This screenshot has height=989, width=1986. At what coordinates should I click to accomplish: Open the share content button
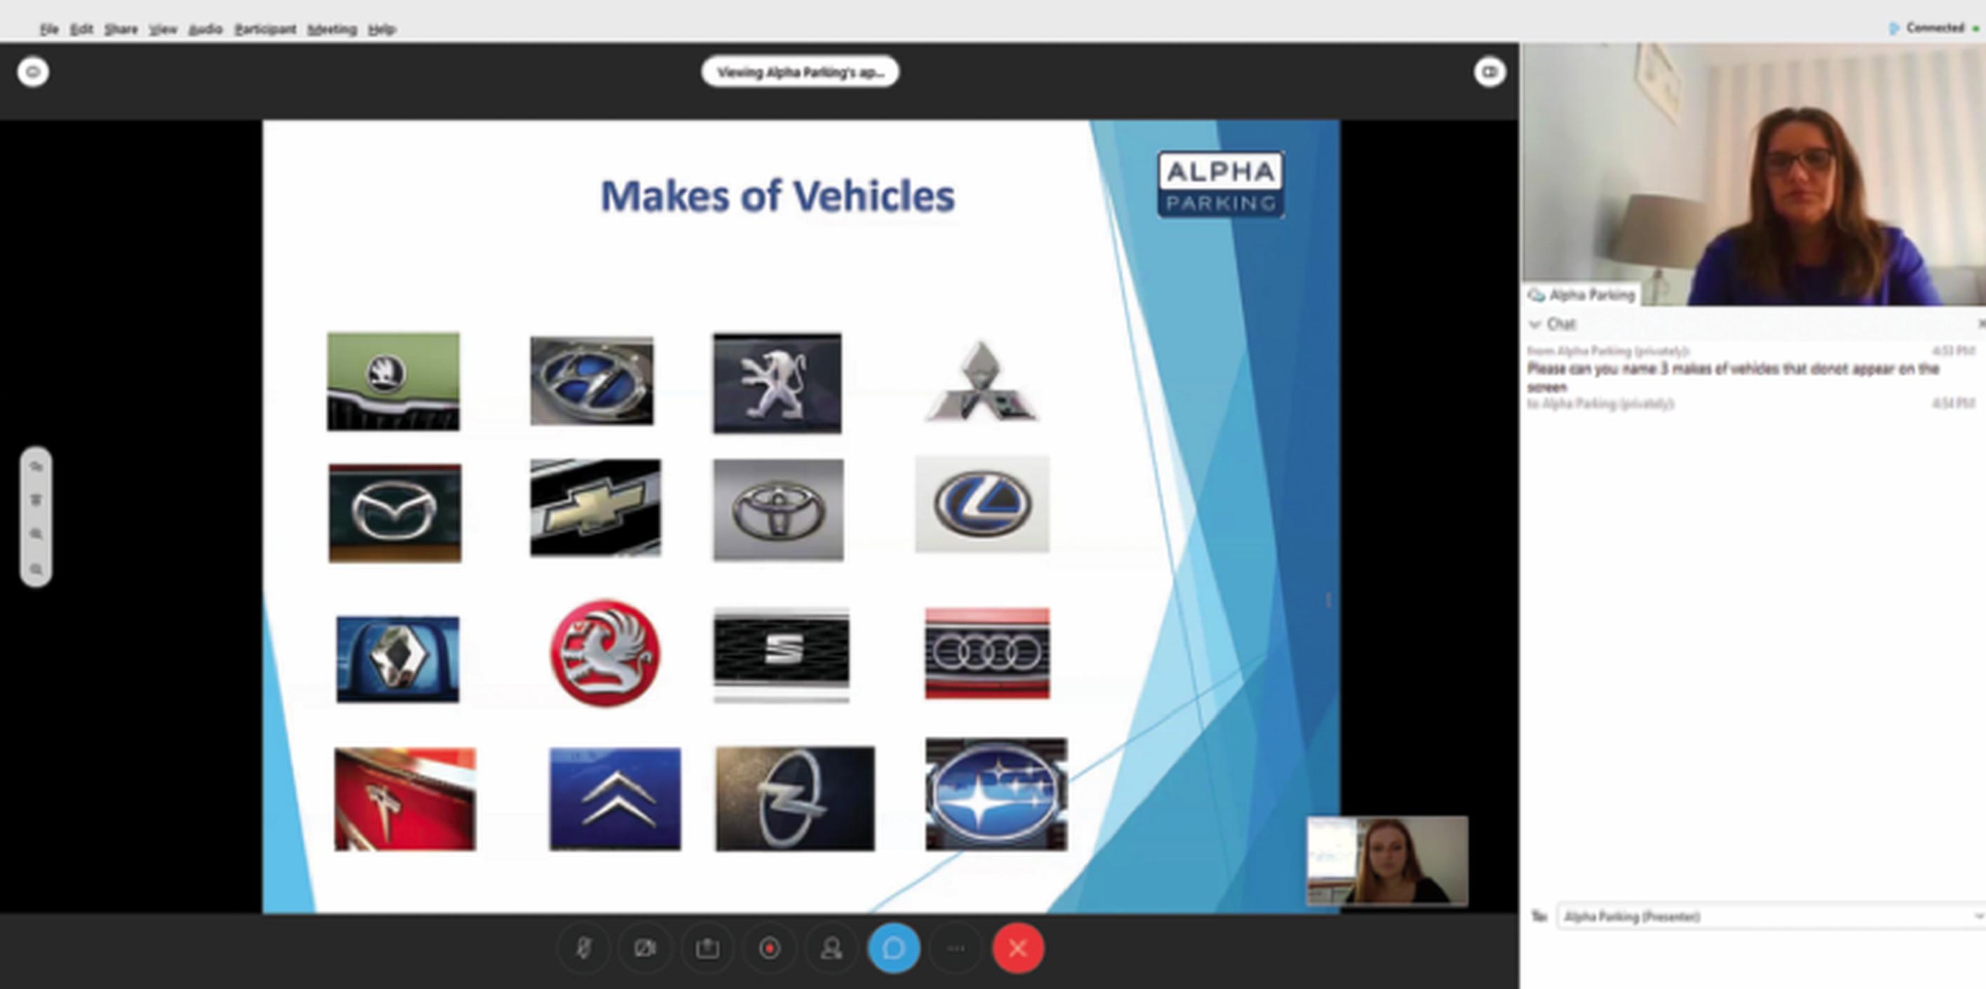(x=707, y=948)
